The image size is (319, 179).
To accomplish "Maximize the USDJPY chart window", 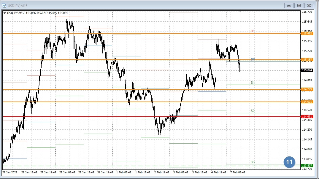I will 299,5.
